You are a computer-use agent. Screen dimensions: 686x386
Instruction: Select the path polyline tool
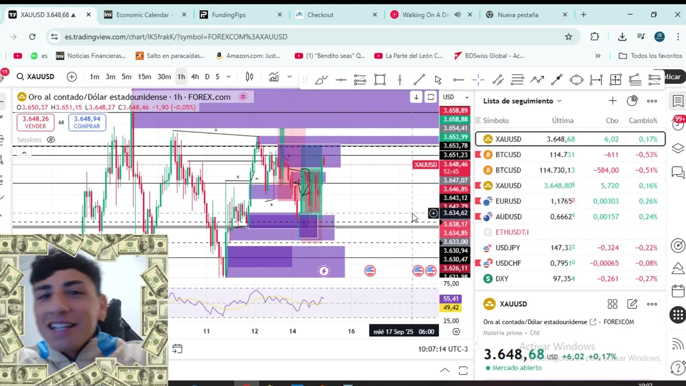point(537,80)
